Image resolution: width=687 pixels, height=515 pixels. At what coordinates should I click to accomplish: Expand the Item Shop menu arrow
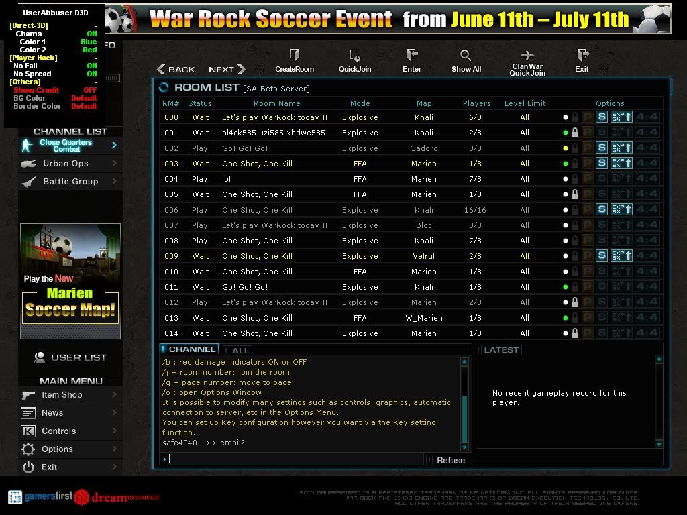[114, 394]
